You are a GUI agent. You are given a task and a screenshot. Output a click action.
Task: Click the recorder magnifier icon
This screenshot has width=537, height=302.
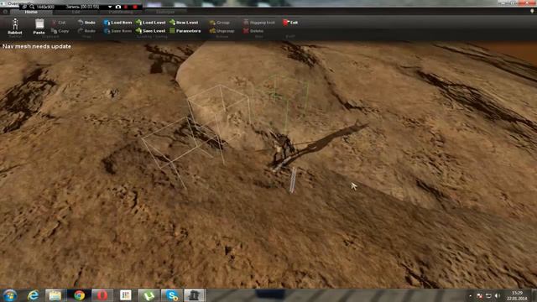[32, 7]
